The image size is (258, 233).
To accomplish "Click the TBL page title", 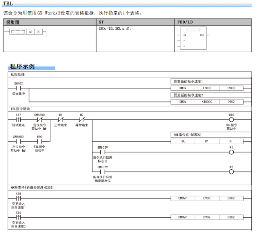I will click(x=8, y=4).
